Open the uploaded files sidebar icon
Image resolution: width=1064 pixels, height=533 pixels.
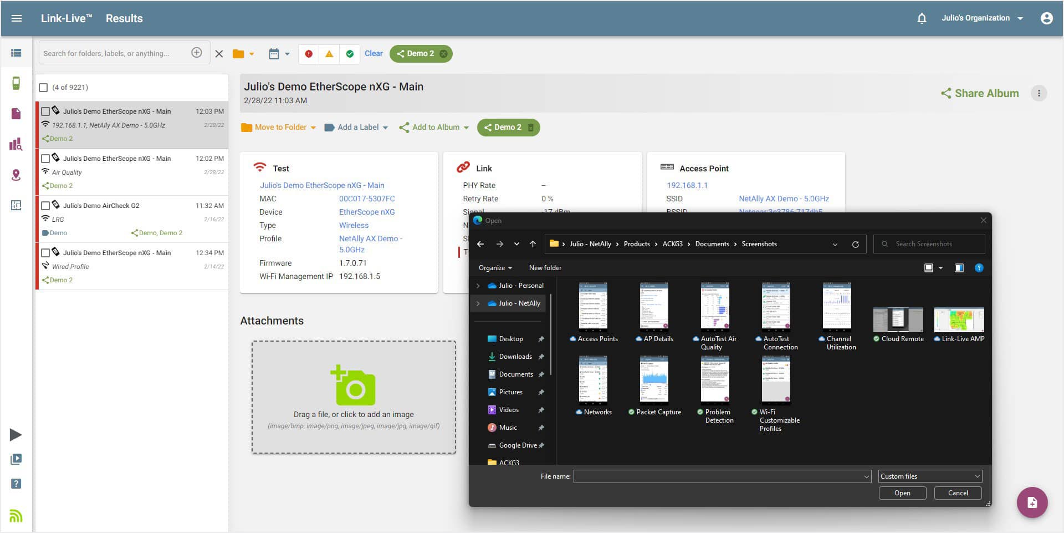(16, 114)
